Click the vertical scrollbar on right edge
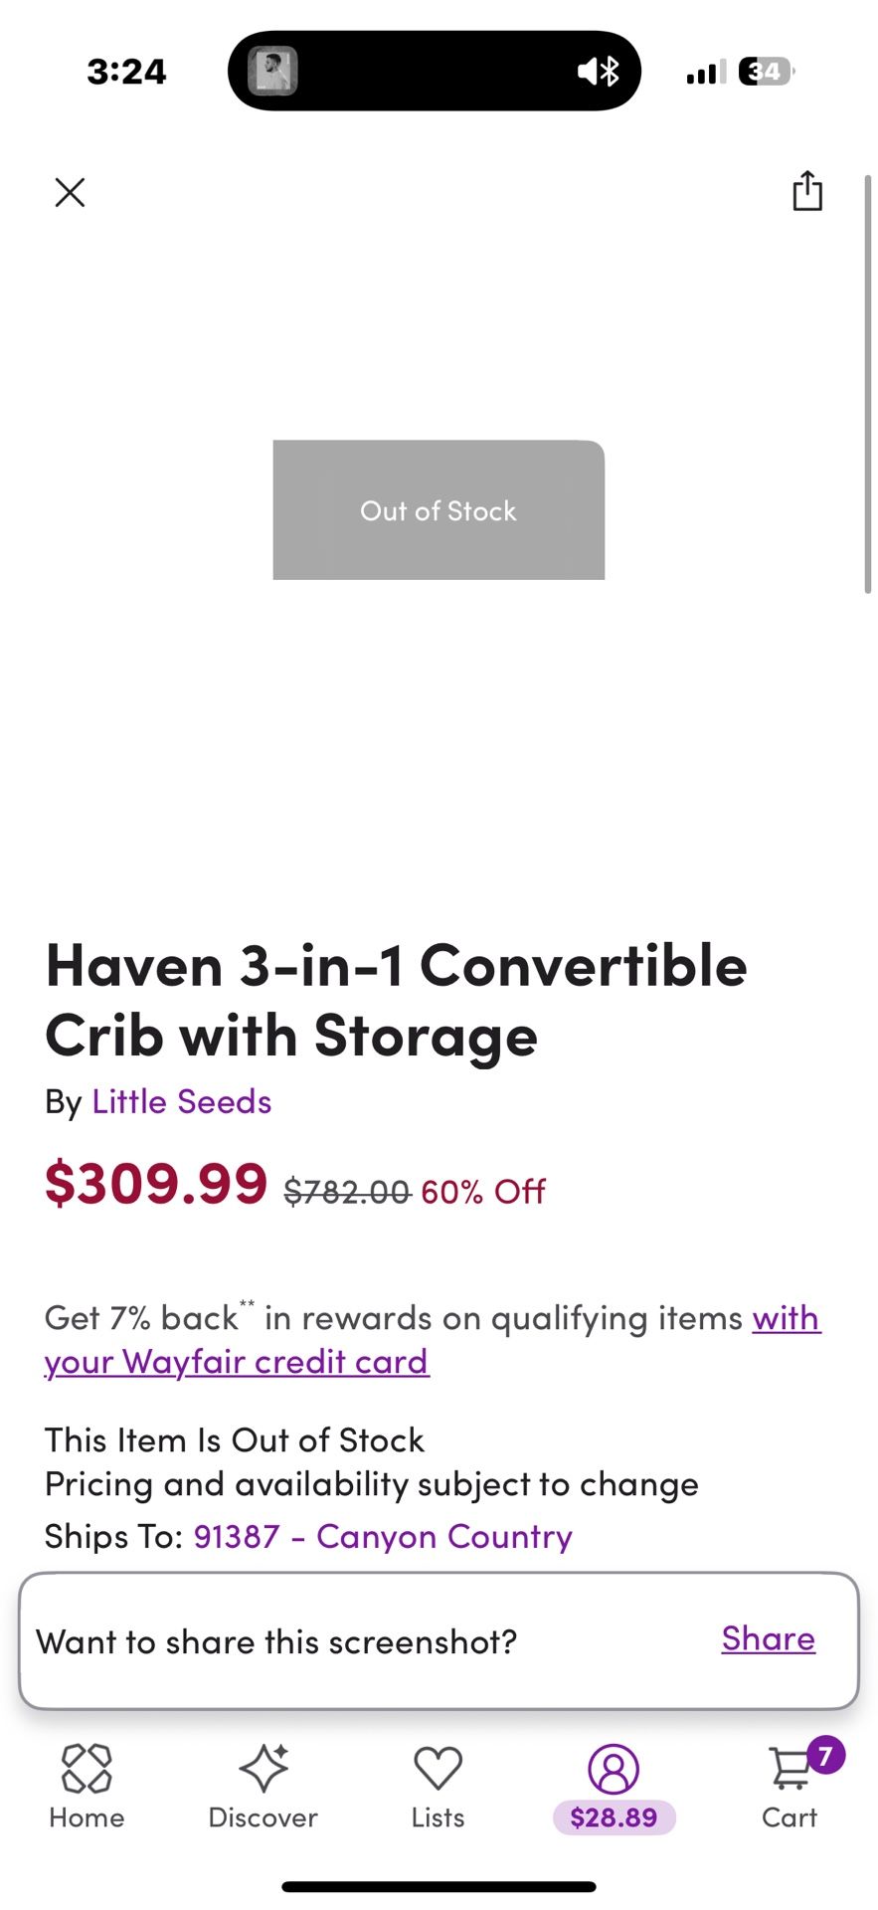This screenshot has height=1910, width=878. [868, 385]
